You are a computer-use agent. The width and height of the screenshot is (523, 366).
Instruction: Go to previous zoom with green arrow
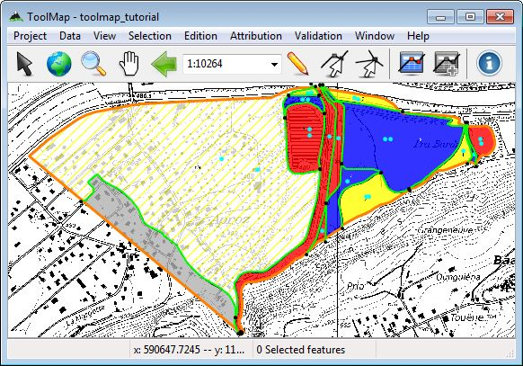coord(164,64)
